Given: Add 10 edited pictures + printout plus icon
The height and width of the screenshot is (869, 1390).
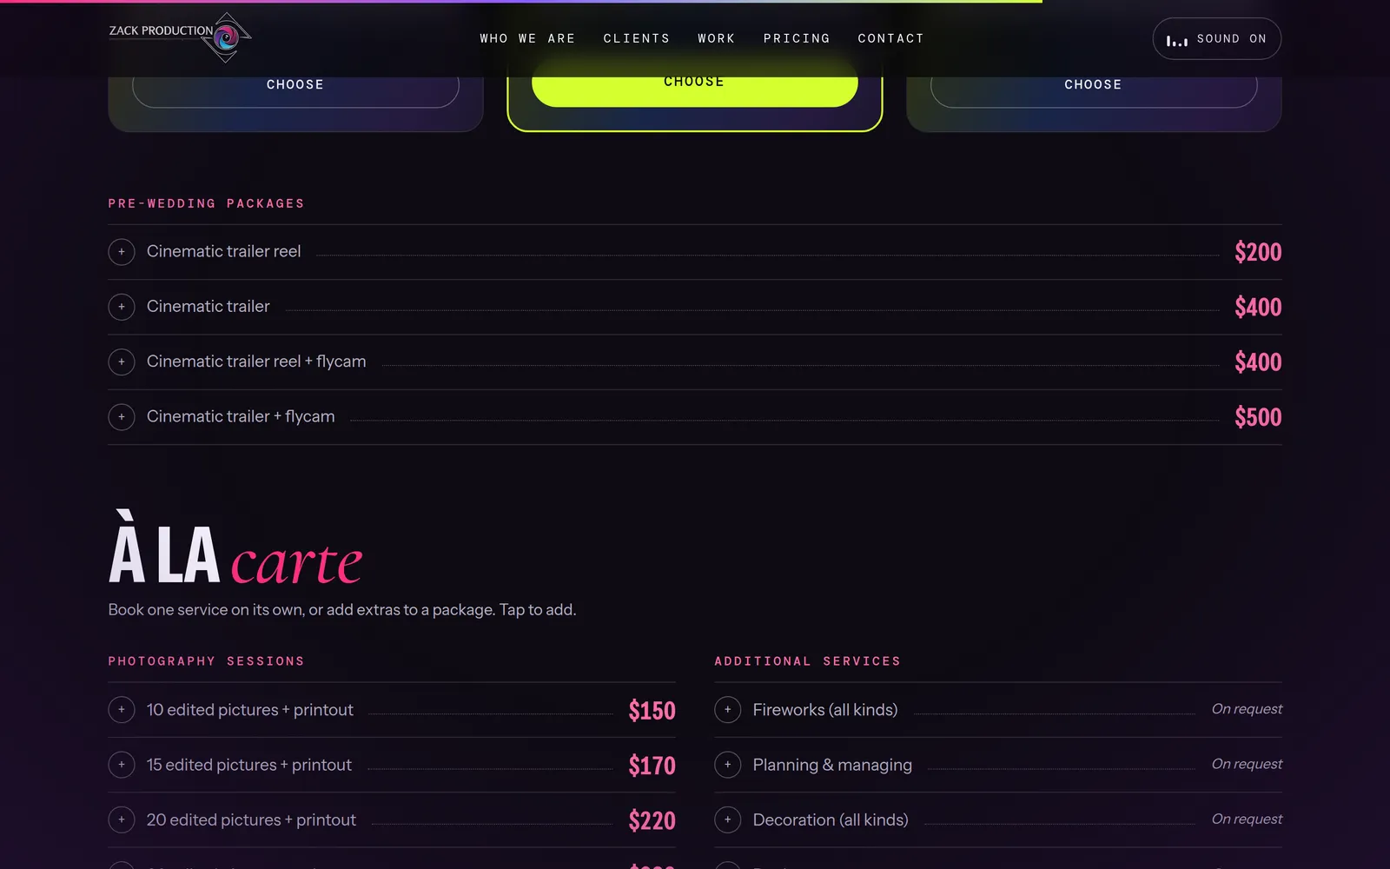Looking at the screenshot, I should tap(122, 710).
